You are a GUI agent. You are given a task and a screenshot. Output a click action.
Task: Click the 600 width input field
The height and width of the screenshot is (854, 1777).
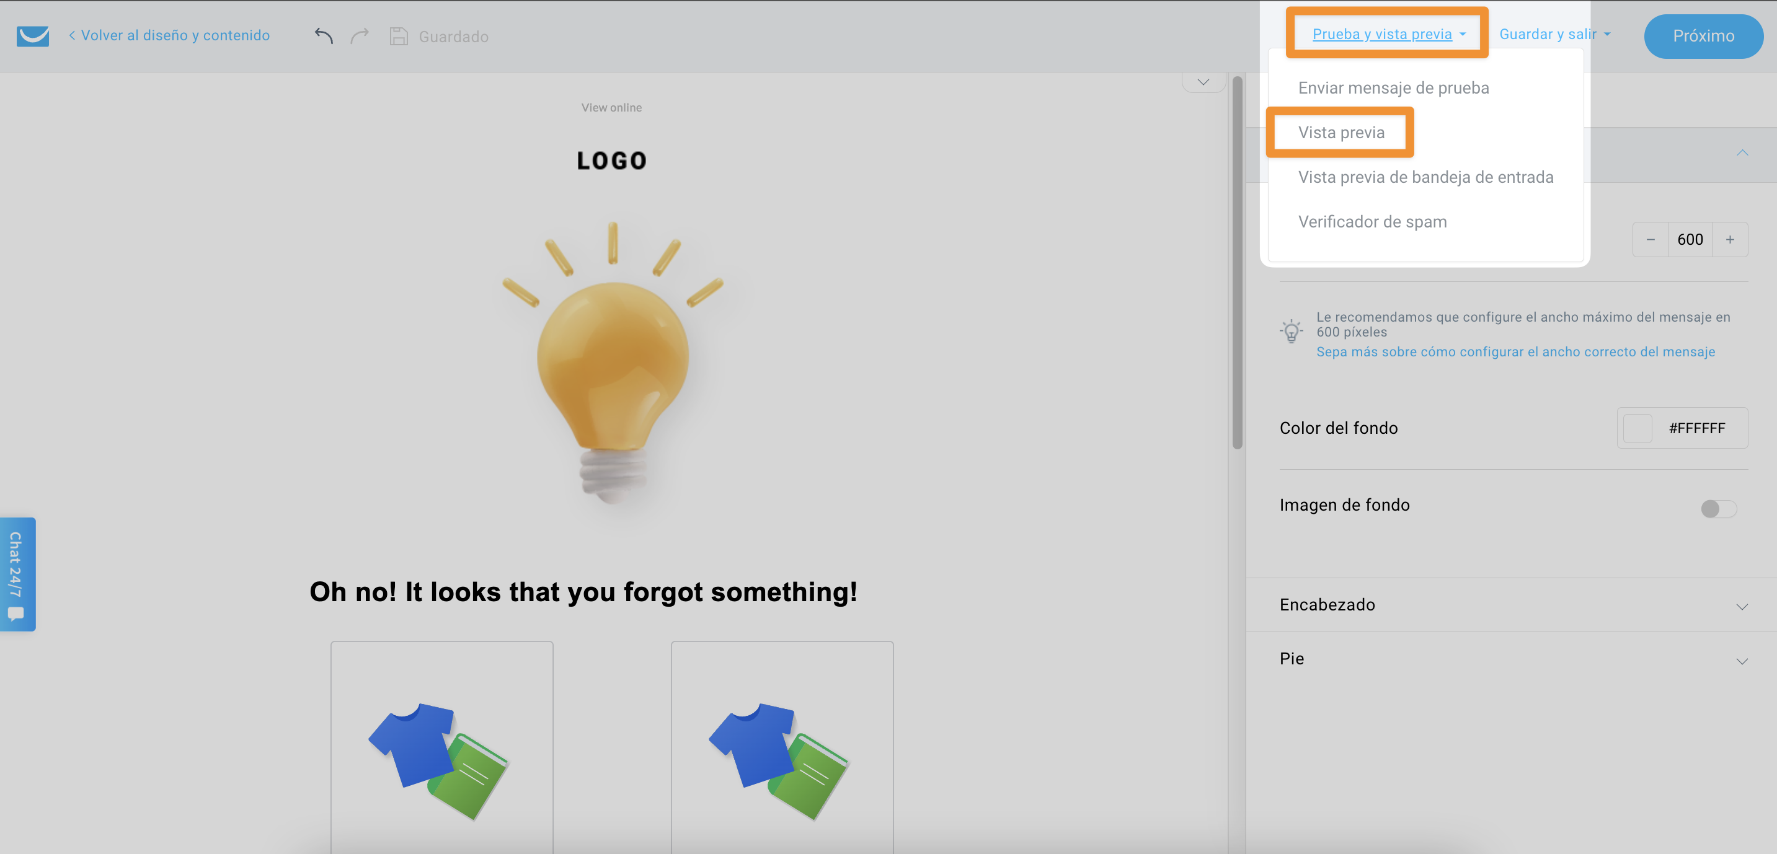pyautogui.click(x=1690, y=239)
